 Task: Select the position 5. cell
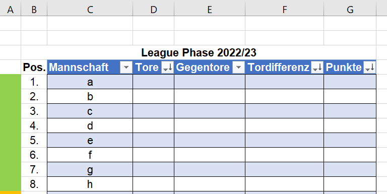(34, 140)
